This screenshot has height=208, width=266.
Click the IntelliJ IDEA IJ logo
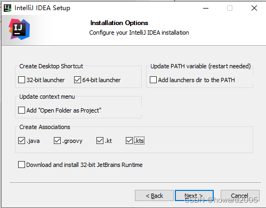coord(19,29)
